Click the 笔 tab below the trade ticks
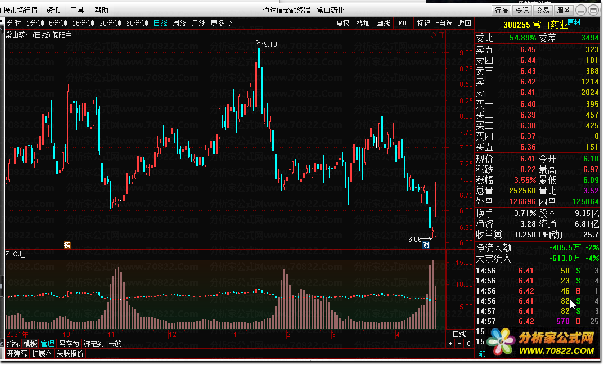Image resolution: width=604 pixels, height=365 pixels. pos(481,353)
